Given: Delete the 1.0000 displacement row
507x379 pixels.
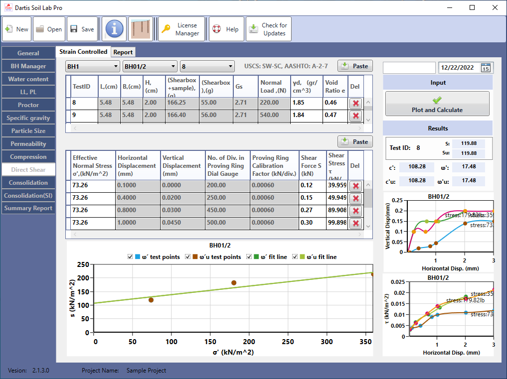Looking at the screenshot, I should tap(355, 223).
